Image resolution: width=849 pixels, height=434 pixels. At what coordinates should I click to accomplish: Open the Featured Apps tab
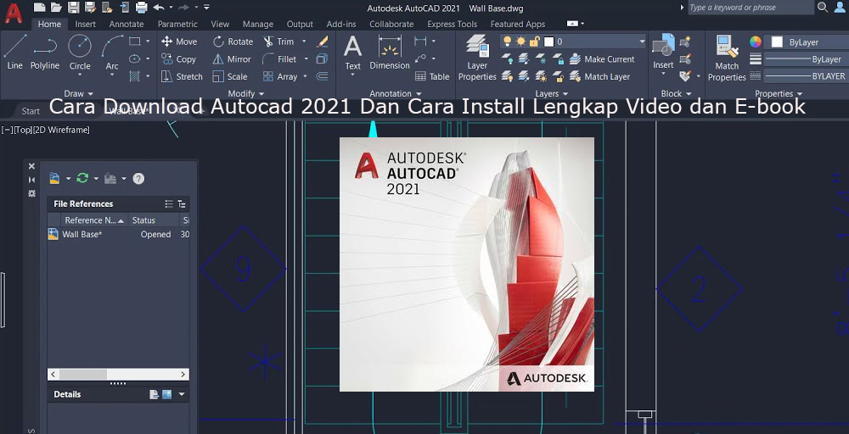coord(518,24)
